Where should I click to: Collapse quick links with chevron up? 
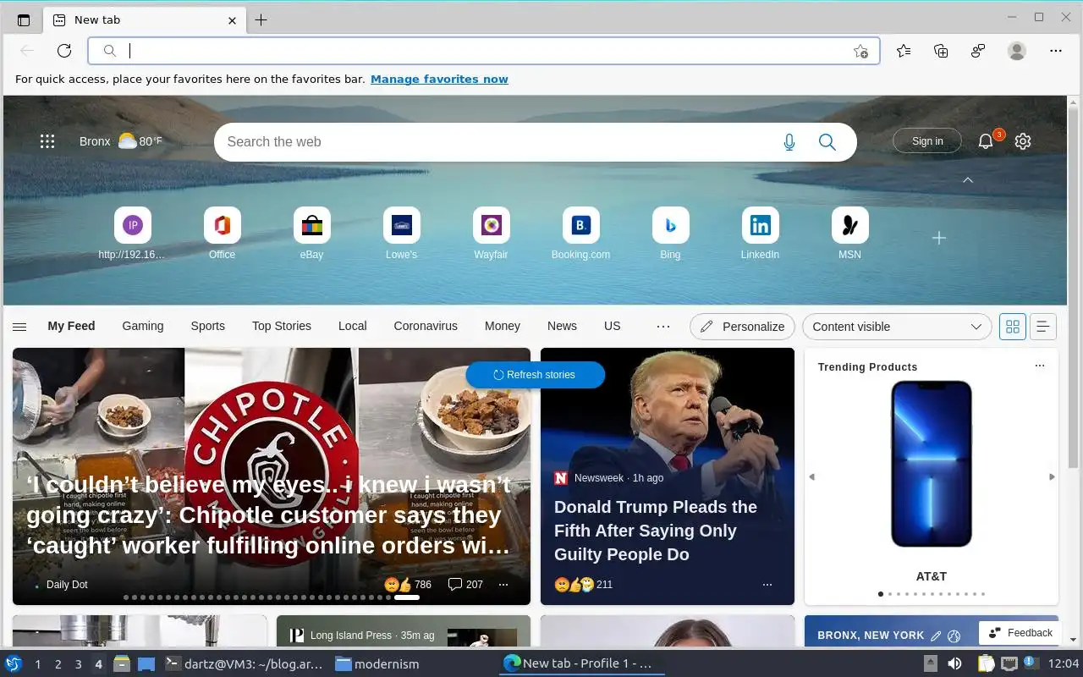[x=968, y=180]
